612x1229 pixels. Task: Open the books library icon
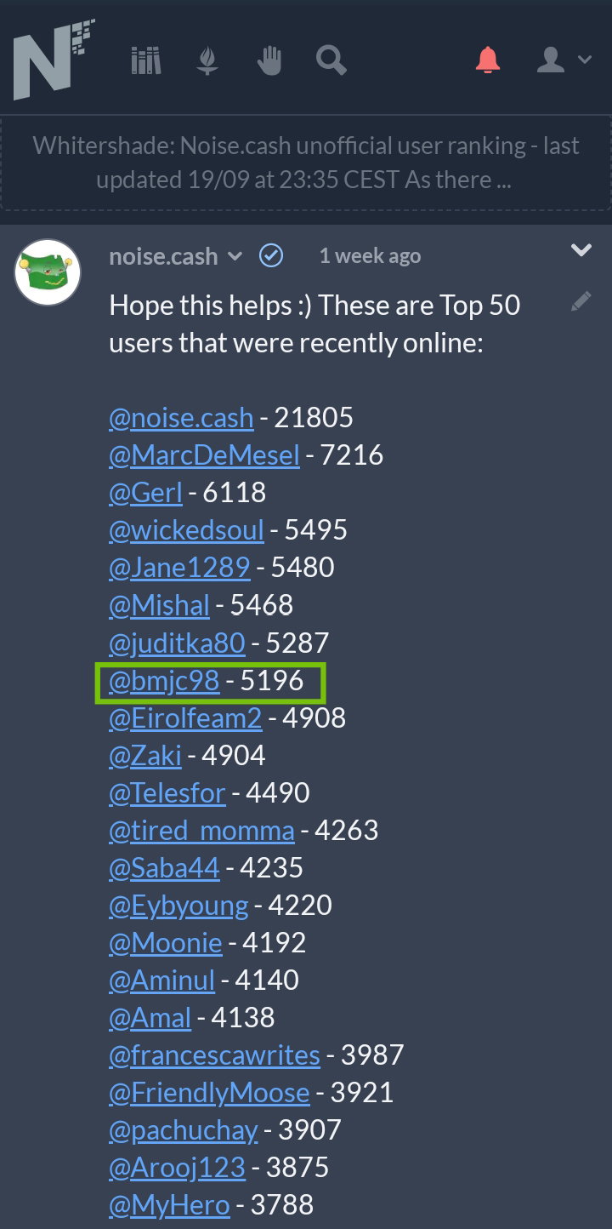[x=146, y=60]
